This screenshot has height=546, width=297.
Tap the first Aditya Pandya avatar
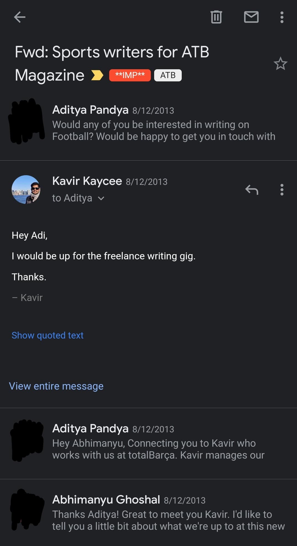[x=27, y=121]
